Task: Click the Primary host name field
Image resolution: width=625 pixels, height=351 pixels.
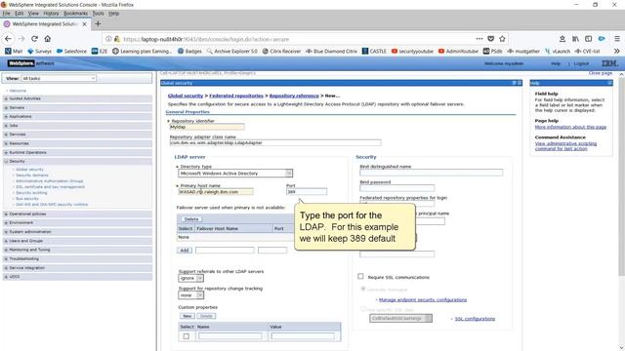Action: (x=215, y=191)
